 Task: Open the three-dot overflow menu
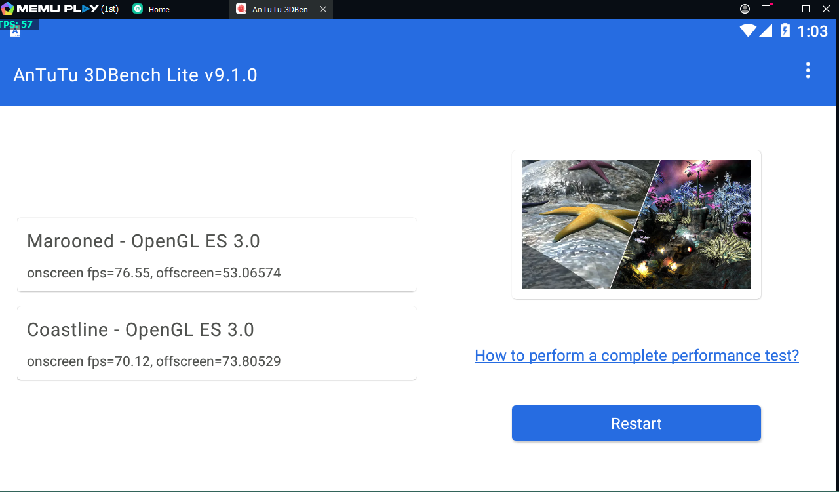click(x=808, y=71)
